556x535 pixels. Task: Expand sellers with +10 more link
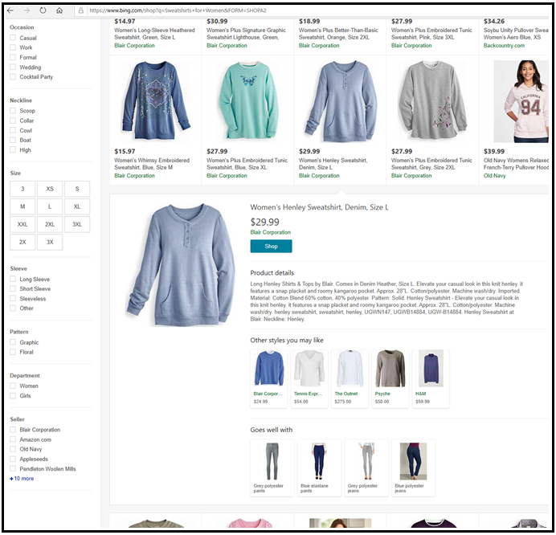coord(22,478)
